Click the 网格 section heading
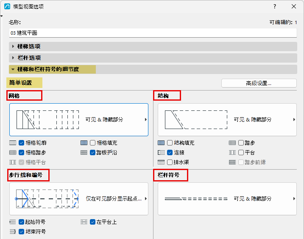This screenshot has height=239, width=304. point(14,96)
